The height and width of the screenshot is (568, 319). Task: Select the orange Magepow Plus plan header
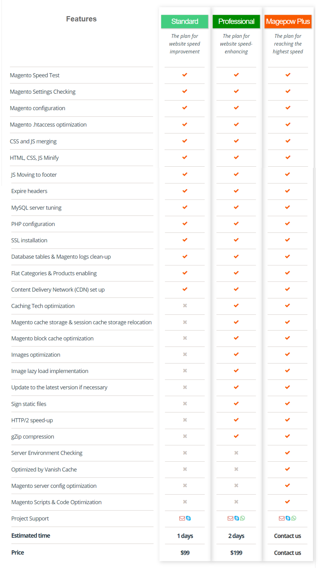[288, 21]
